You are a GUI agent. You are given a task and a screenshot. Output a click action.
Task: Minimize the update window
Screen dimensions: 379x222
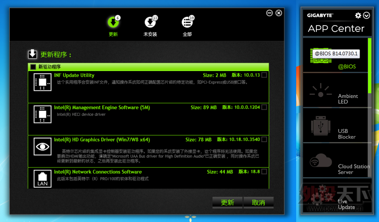(x=270, y=13)
